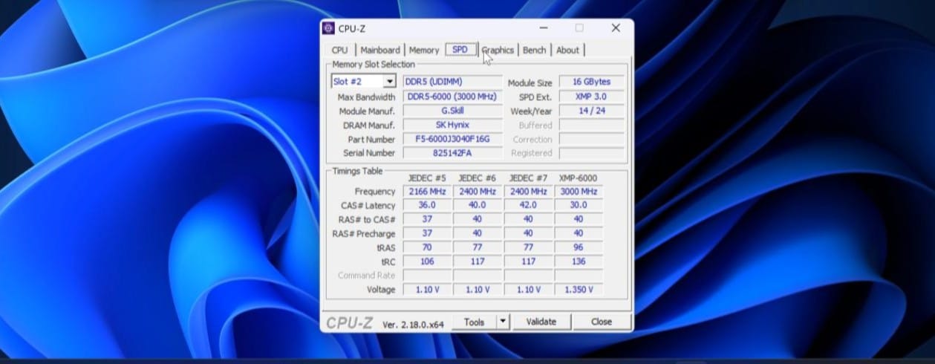Click the 42.0 CAS# Latency cell

(528, 205)
